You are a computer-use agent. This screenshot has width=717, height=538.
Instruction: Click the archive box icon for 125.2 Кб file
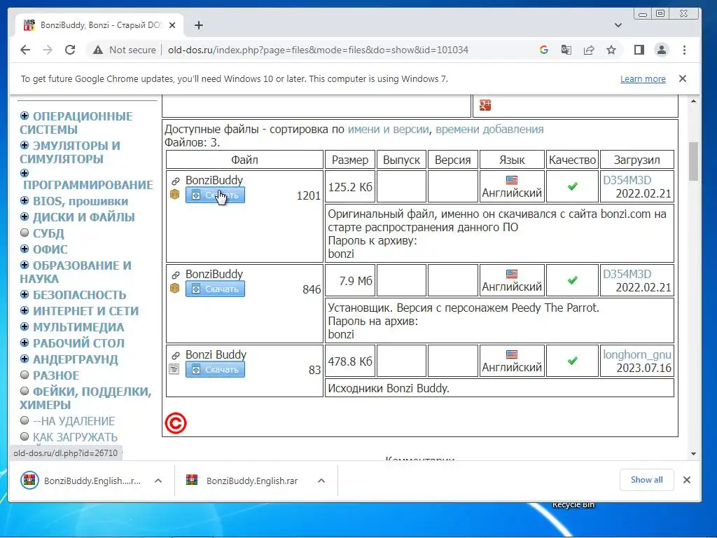(174, 195)
